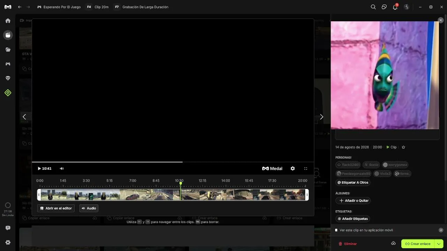The image size is (447, 251).
Task: Go to the next clip with the right chevron
Action: pyautogui.click(x=322, y=117)
